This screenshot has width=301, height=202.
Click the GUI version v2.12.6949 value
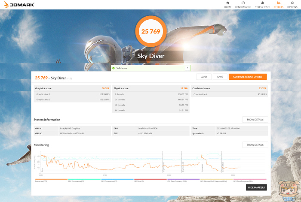(145, 133)
